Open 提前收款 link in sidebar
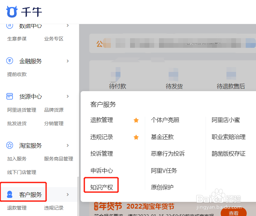Image resolution: width=256 pixels, height=216 pixels. coord(17,74)
